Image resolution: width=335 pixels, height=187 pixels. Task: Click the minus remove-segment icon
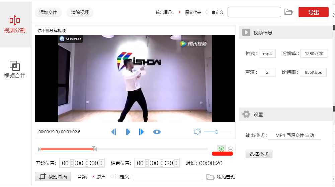[231, 149]
